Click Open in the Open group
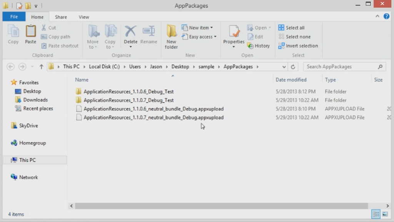394x222 pixels. pyautogui.click(x=259, y=28)
